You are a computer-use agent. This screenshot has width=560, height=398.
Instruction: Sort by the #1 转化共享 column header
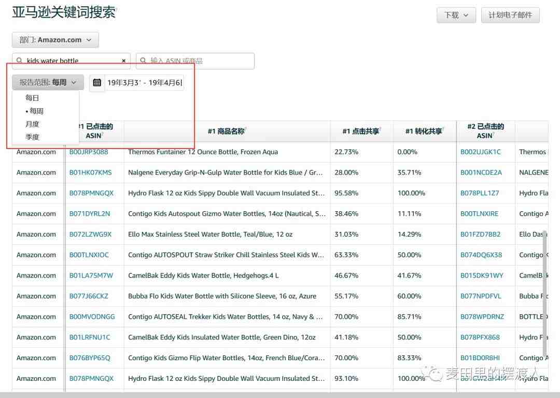(x=424, y=131)
